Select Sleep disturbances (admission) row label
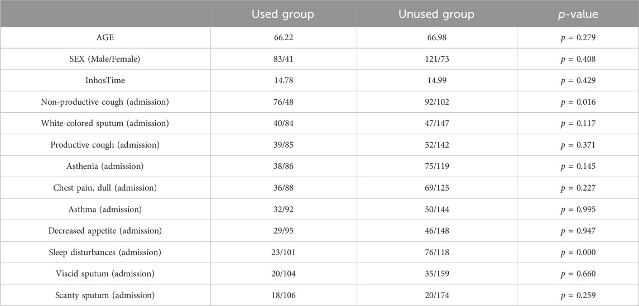 pyautogui.click(x=105, y=252)
